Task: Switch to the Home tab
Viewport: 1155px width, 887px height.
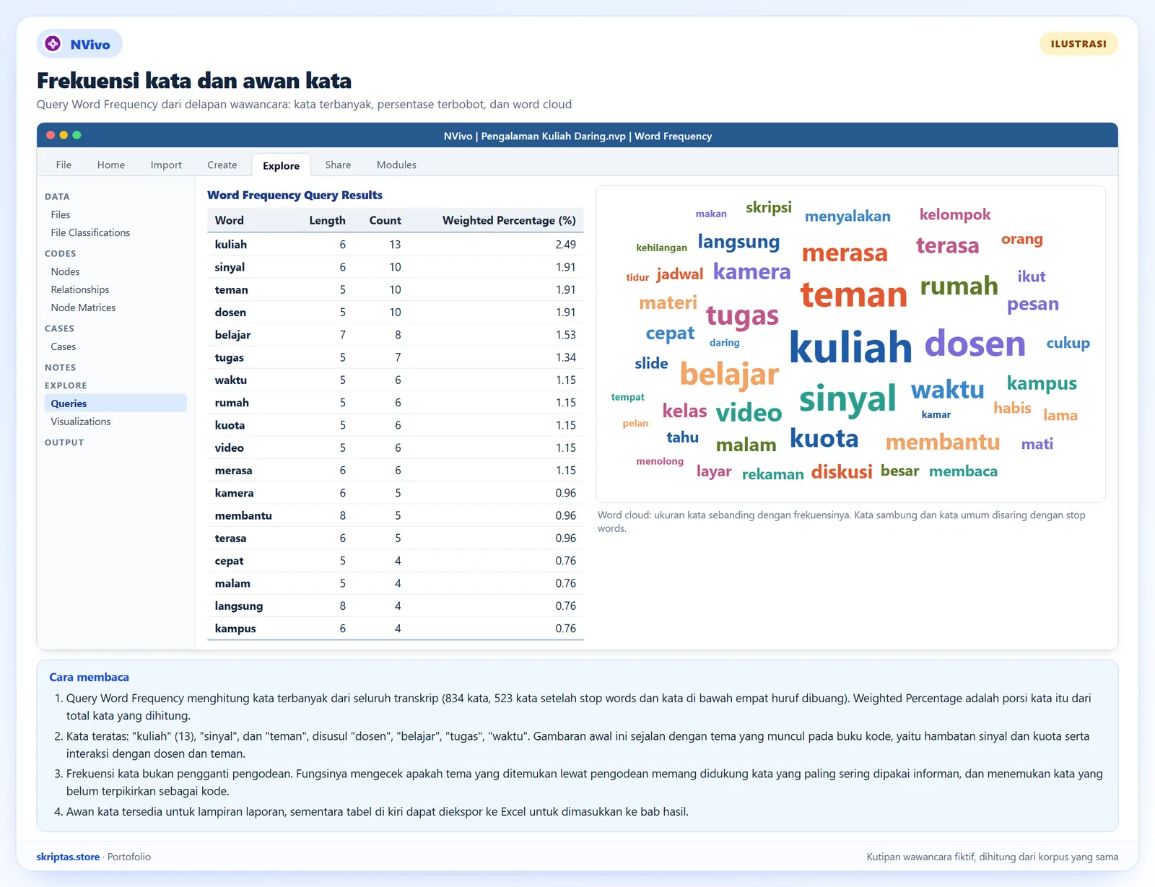Action: click(x=111, y=165)
